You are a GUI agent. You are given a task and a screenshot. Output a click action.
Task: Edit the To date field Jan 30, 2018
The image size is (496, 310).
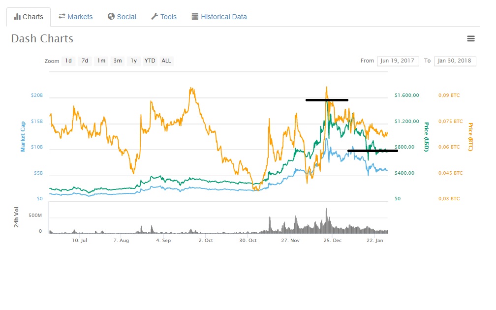[x=455, y=61]
